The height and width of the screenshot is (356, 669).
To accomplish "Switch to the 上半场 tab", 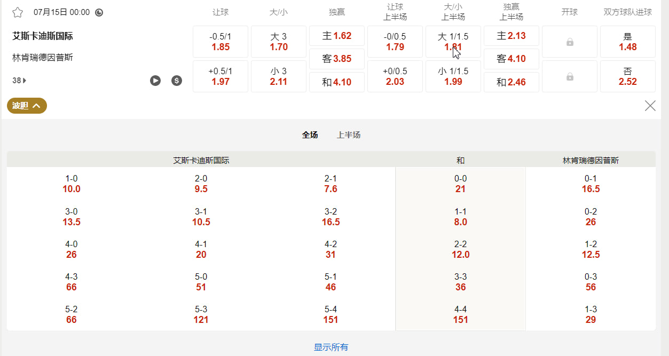I will coord(349,135).
